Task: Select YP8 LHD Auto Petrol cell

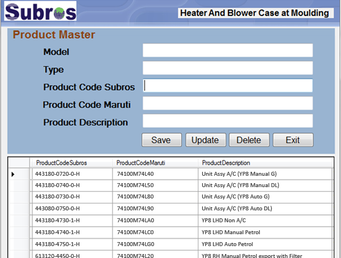Action: [x=265, y=244]
